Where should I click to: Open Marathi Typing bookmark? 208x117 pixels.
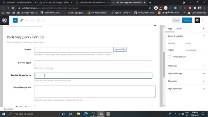coord(74,13)
